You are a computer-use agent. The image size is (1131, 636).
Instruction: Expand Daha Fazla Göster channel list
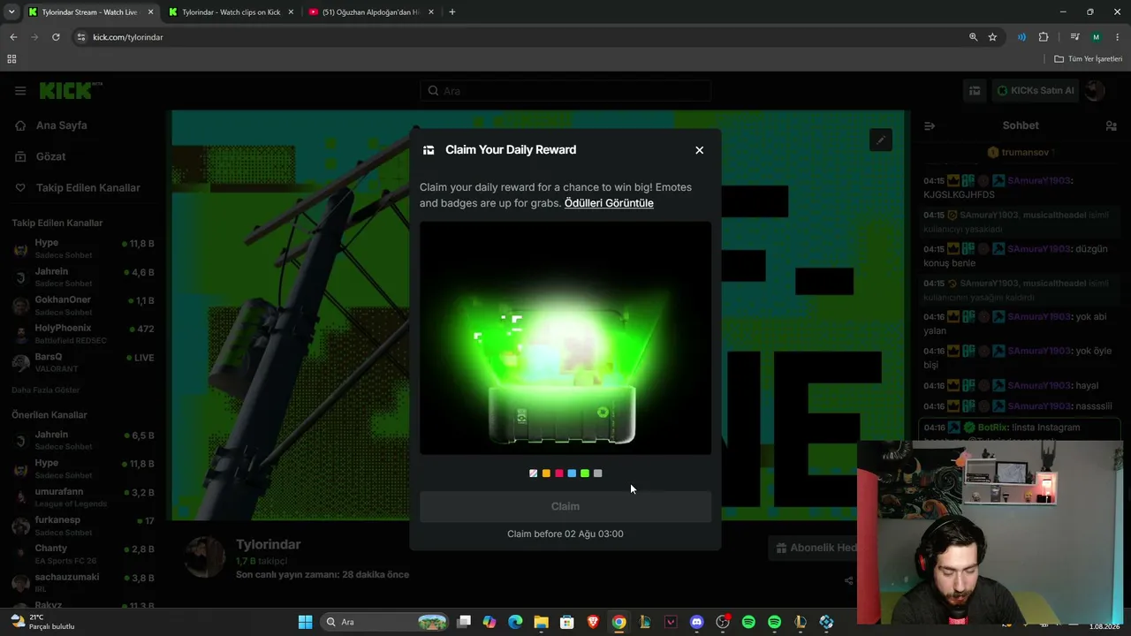45,390
